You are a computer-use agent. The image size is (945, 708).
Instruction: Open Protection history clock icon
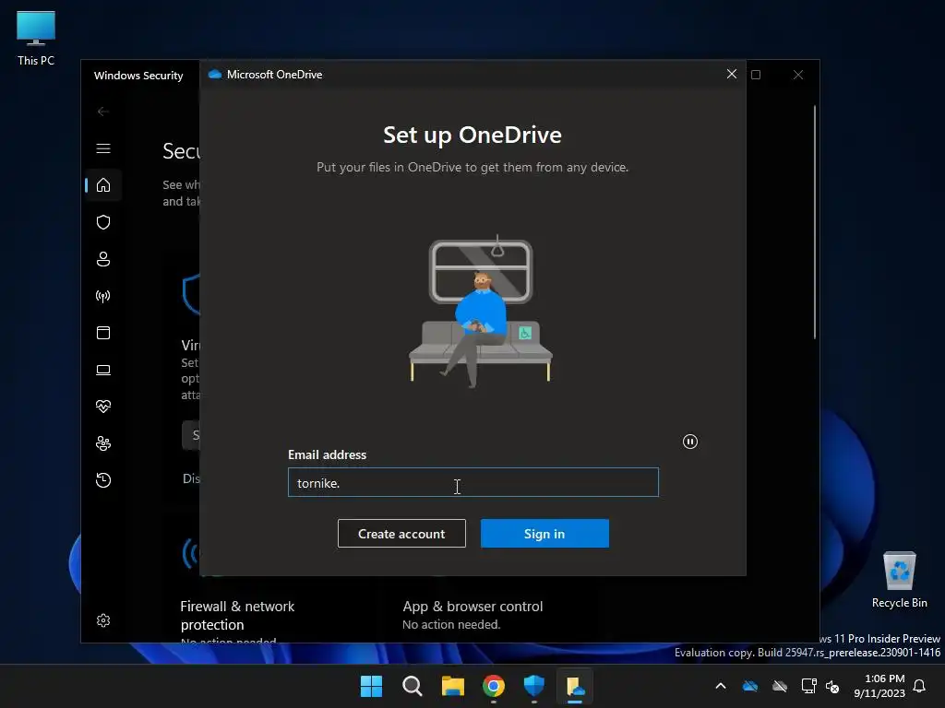[x=103, y=480]
